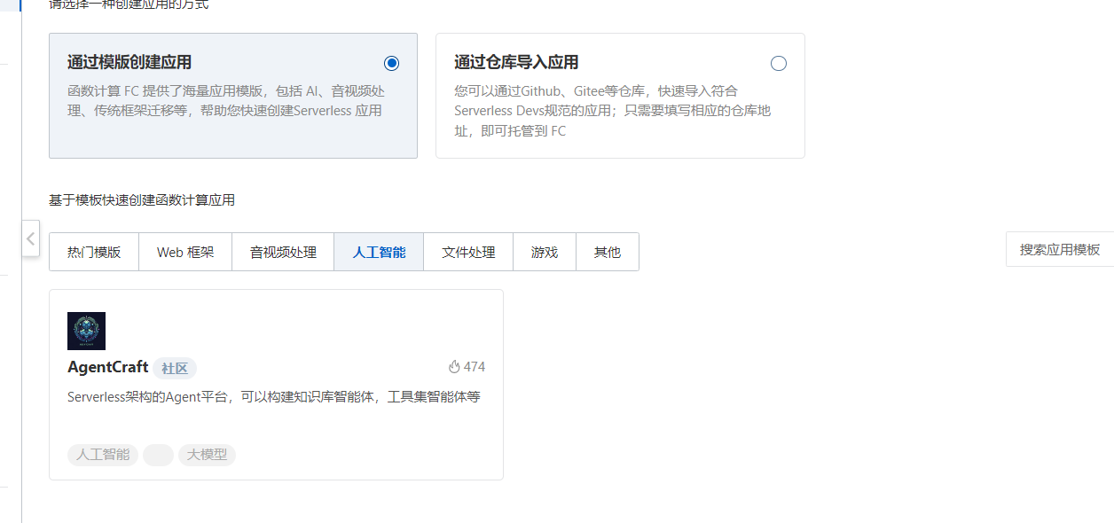The image size is (1114, 523).
Task: Click the 搜索应用模板 search field
Action: click(1060, 249)
